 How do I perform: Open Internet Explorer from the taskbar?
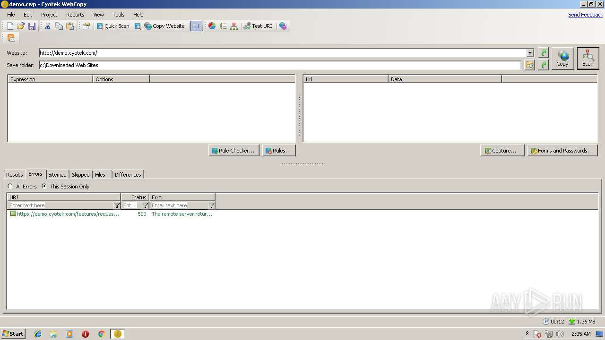38,334
